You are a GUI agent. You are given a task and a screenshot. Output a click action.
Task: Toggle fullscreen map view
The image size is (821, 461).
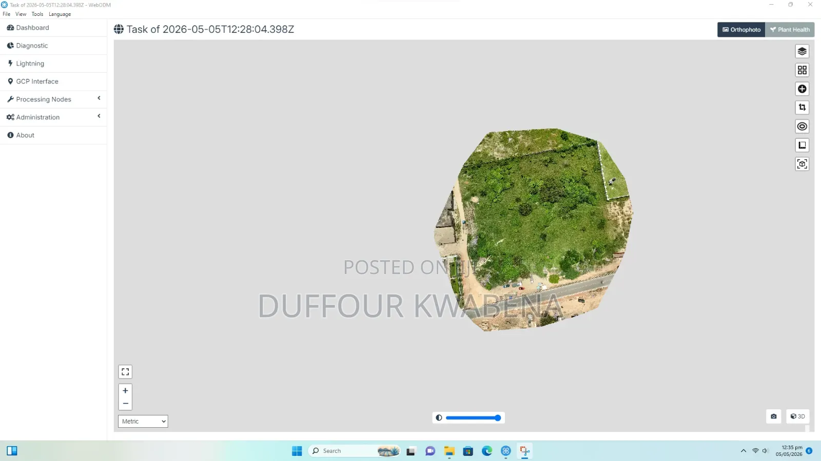pyautogui.click(x=125, y=372)
